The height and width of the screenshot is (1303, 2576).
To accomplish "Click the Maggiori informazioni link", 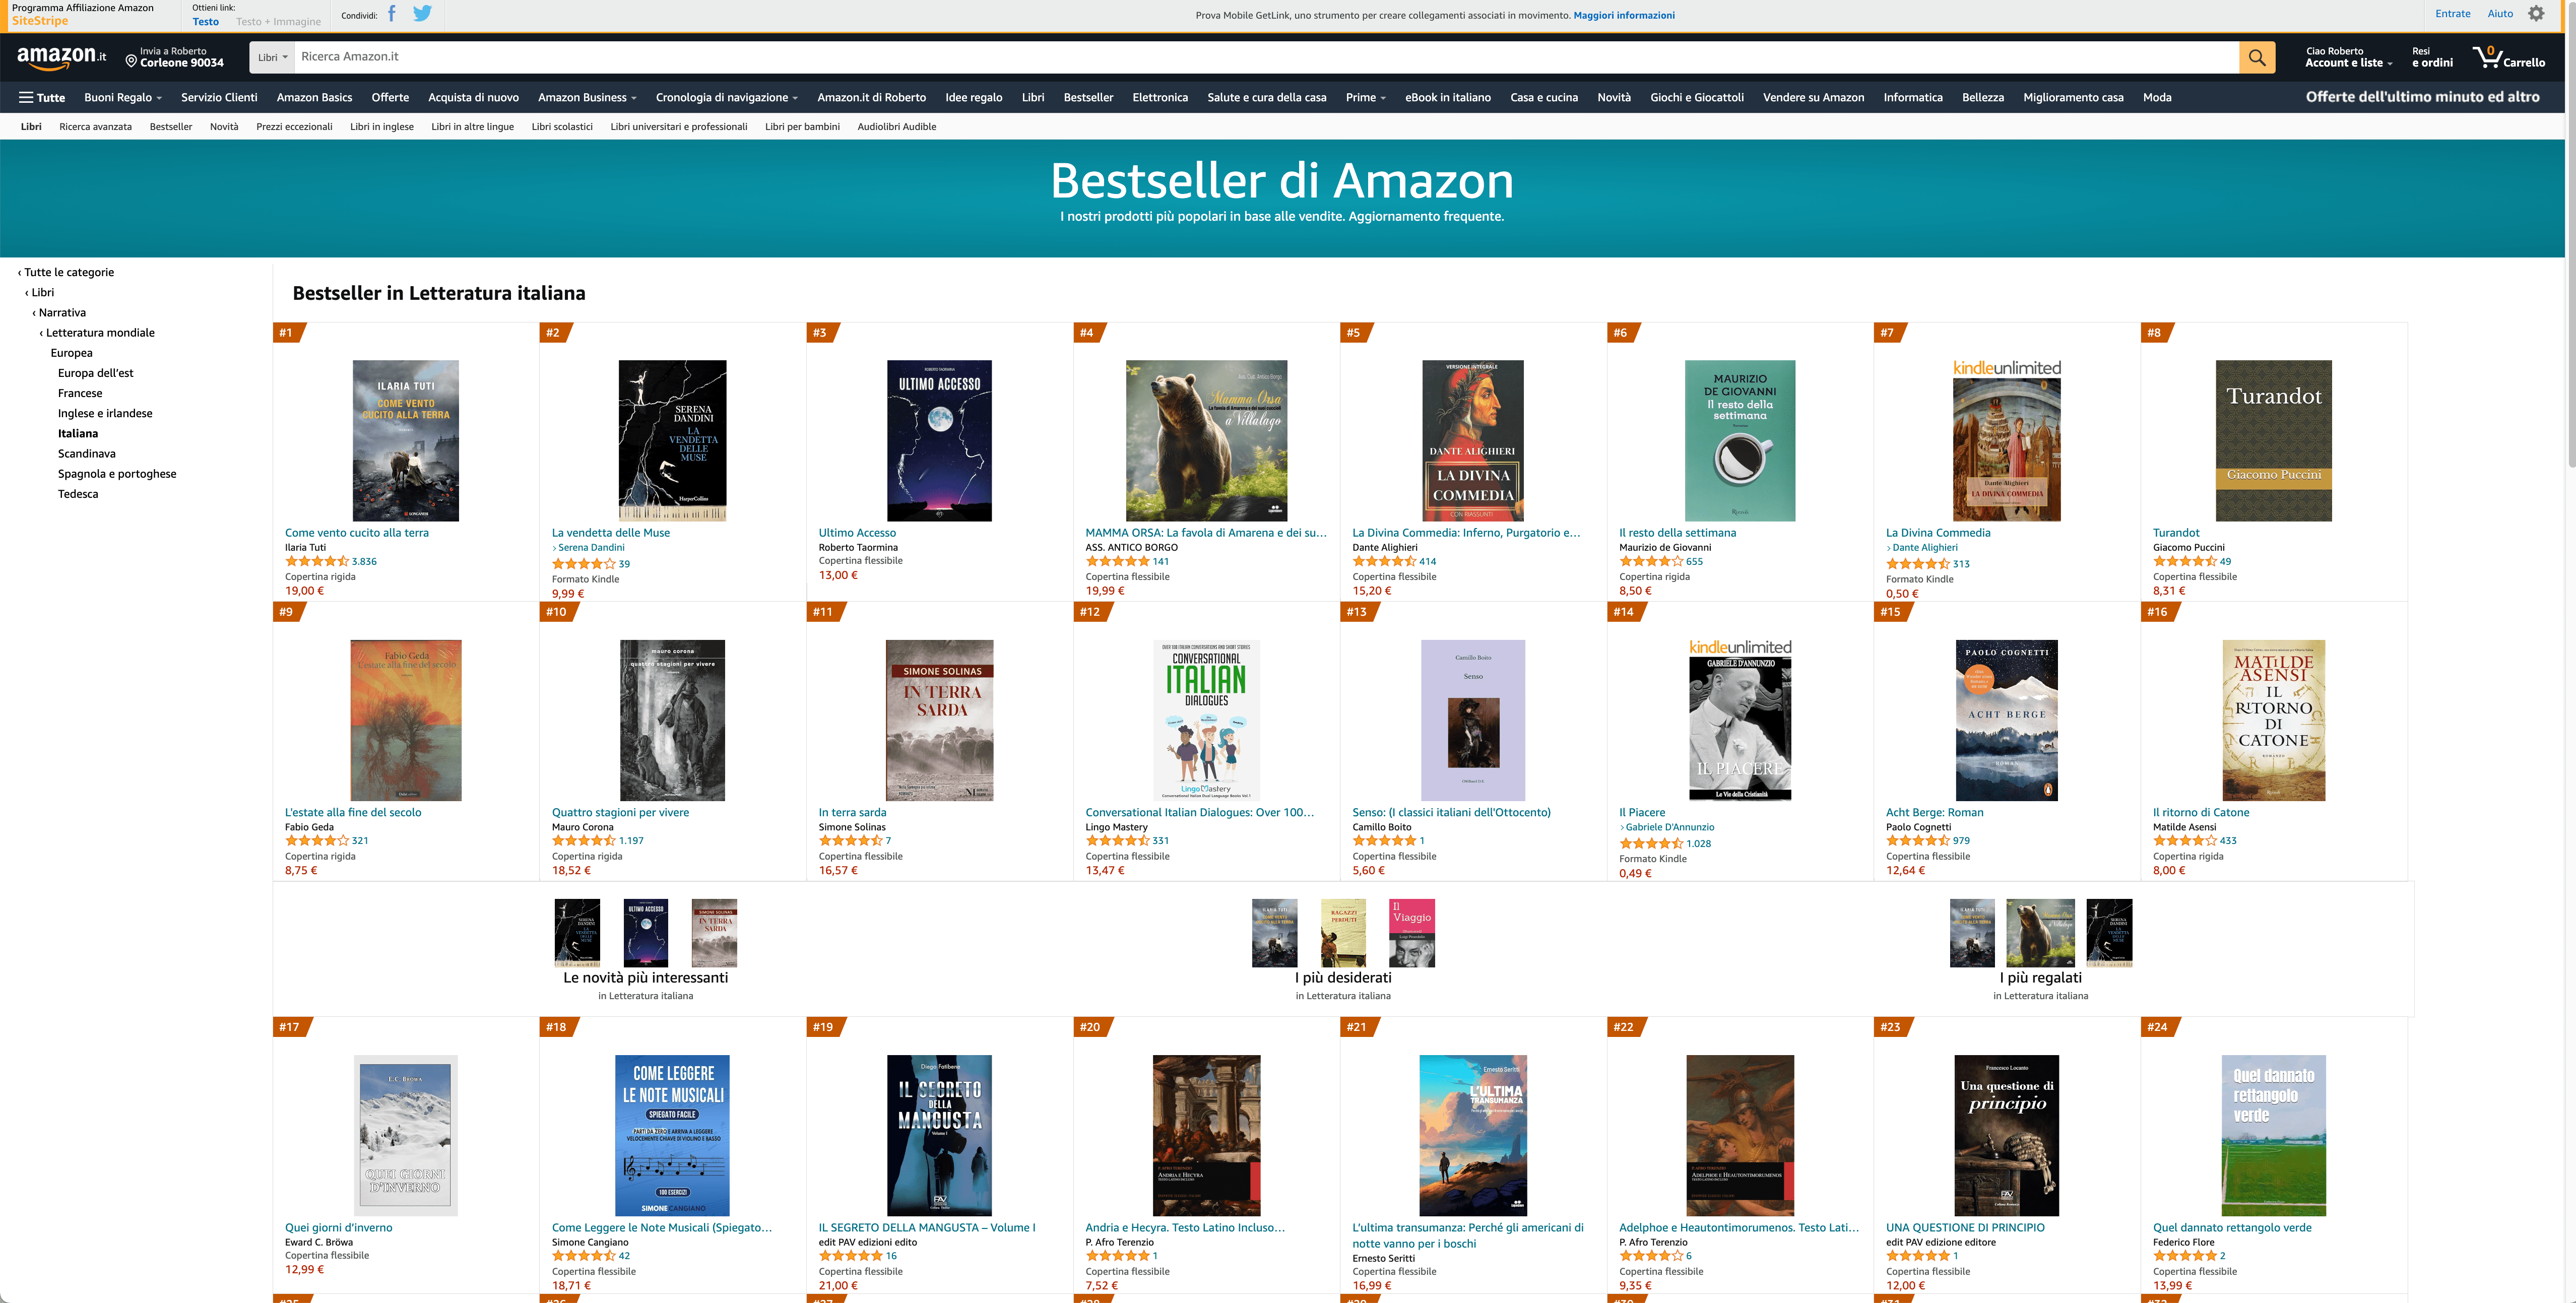I will 1624,15.
